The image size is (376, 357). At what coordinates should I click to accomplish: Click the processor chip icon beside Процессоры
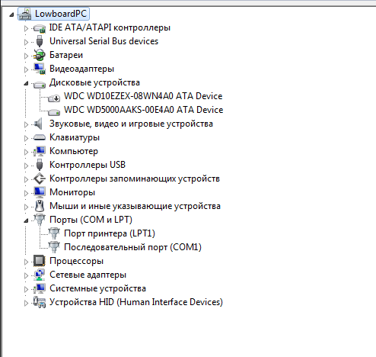40,261
